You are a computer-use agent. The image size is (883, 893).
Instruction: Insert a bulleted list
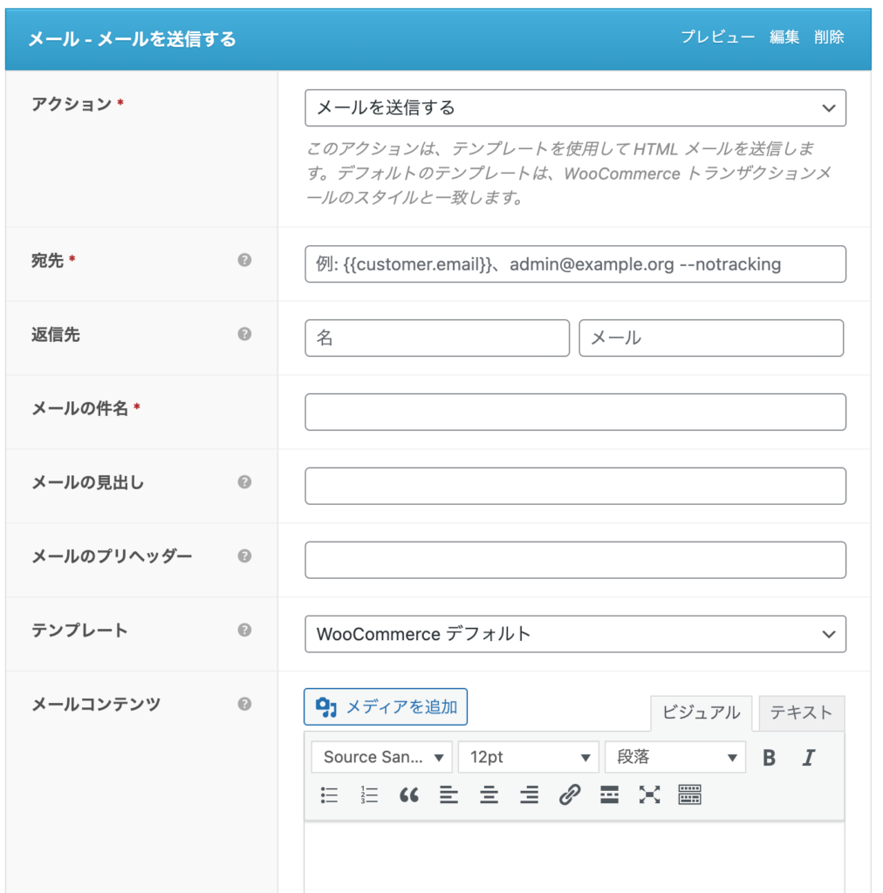click(x=329, y=795)
